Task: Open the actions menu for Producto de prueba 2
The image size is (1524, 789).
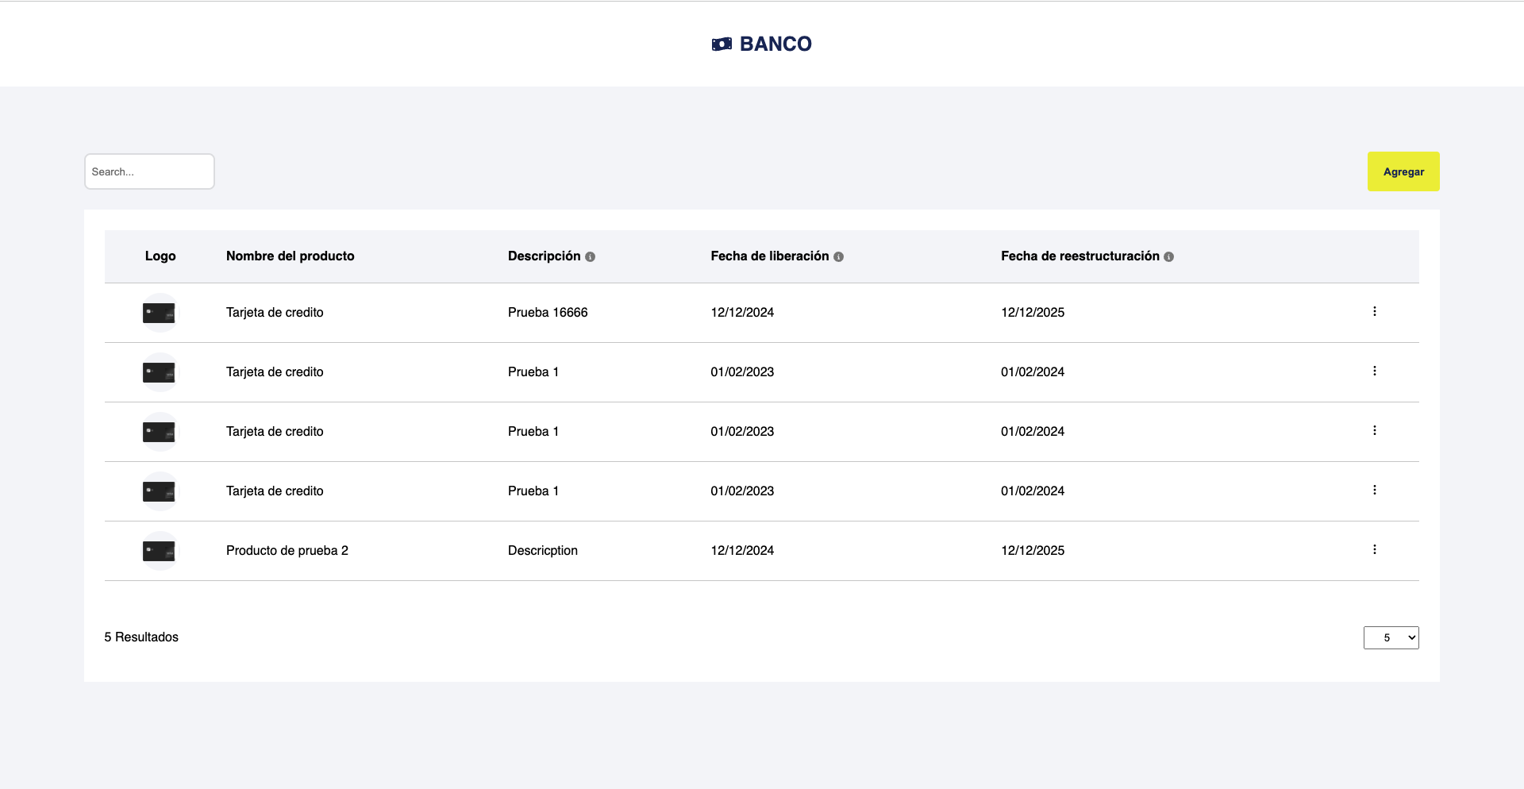Action: tap(1375, 549)
